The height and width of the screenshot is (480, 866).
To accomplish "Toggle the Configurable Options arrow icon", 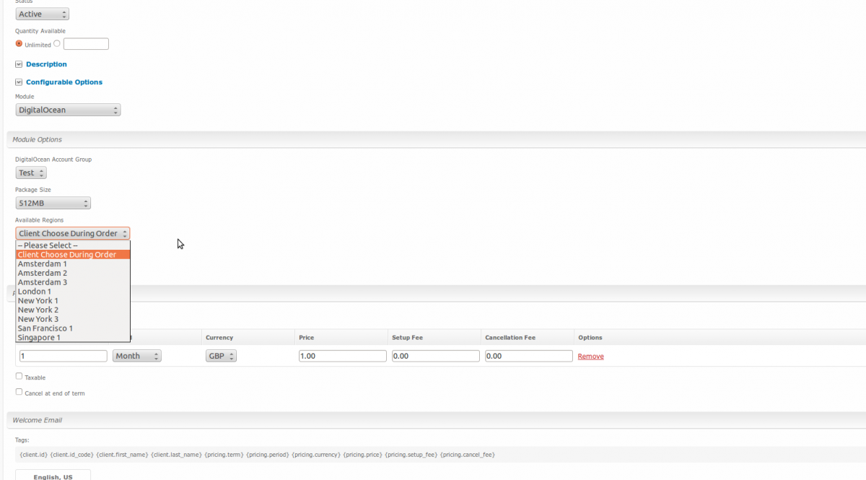I will 19,82.
